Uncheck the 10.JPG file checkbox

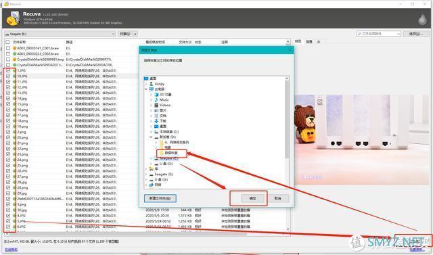pos(7,76)
